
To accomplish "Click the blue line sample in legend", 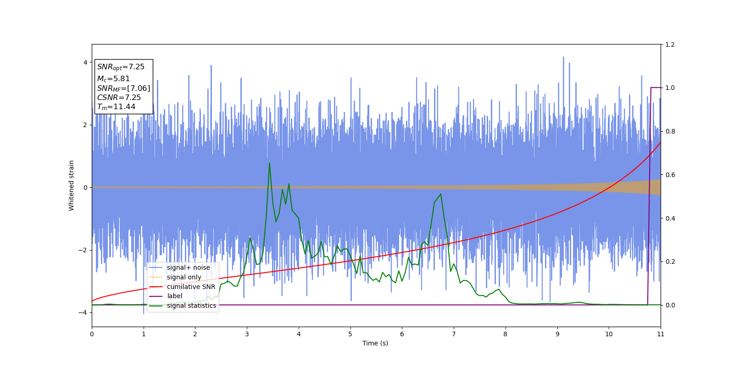I will (x=156, y=267).
